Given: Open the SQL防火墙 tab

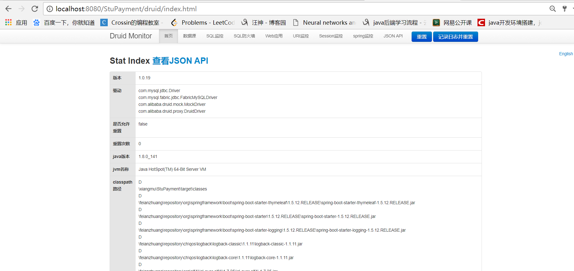Looking at the screenshot, I should click(245, 36).
